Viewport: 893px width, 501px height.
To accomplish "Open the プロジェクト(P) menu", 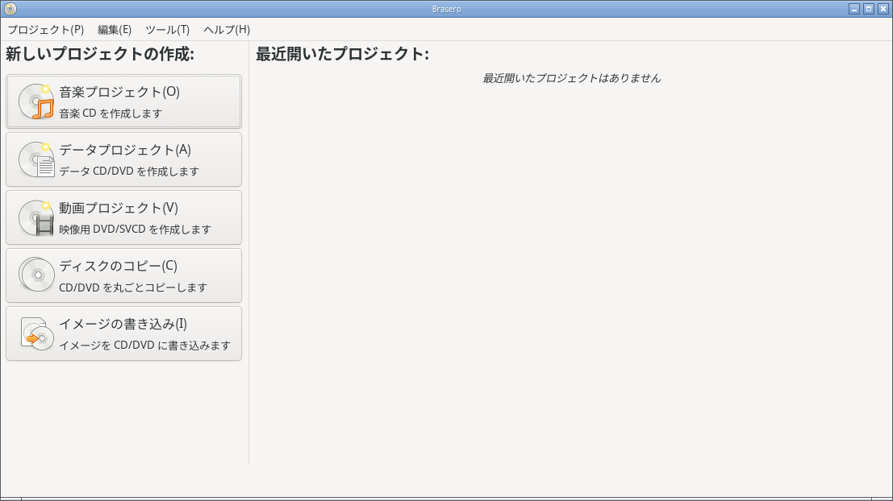I will point(45,30).
